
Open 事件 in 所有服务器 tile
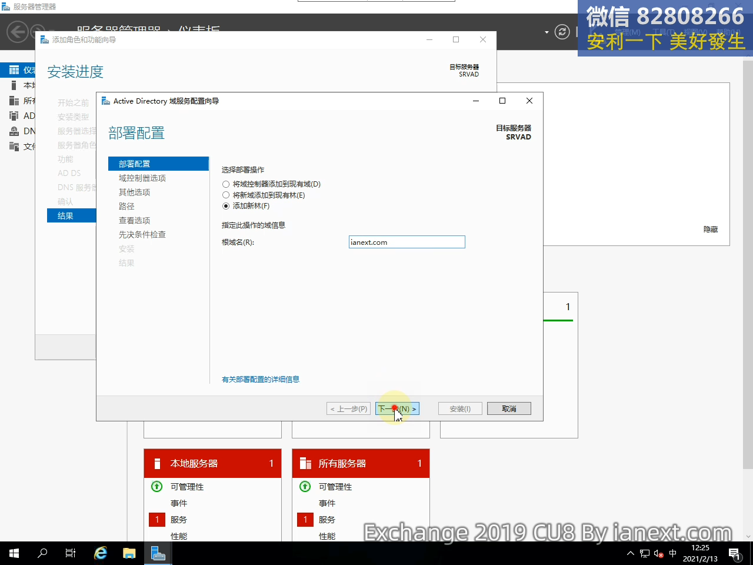coord(327,503)
